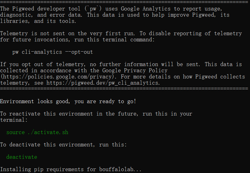Screen dimensions: 250x173
Task: Click the word 'terminal:' above source command
Action: point(14,120)
